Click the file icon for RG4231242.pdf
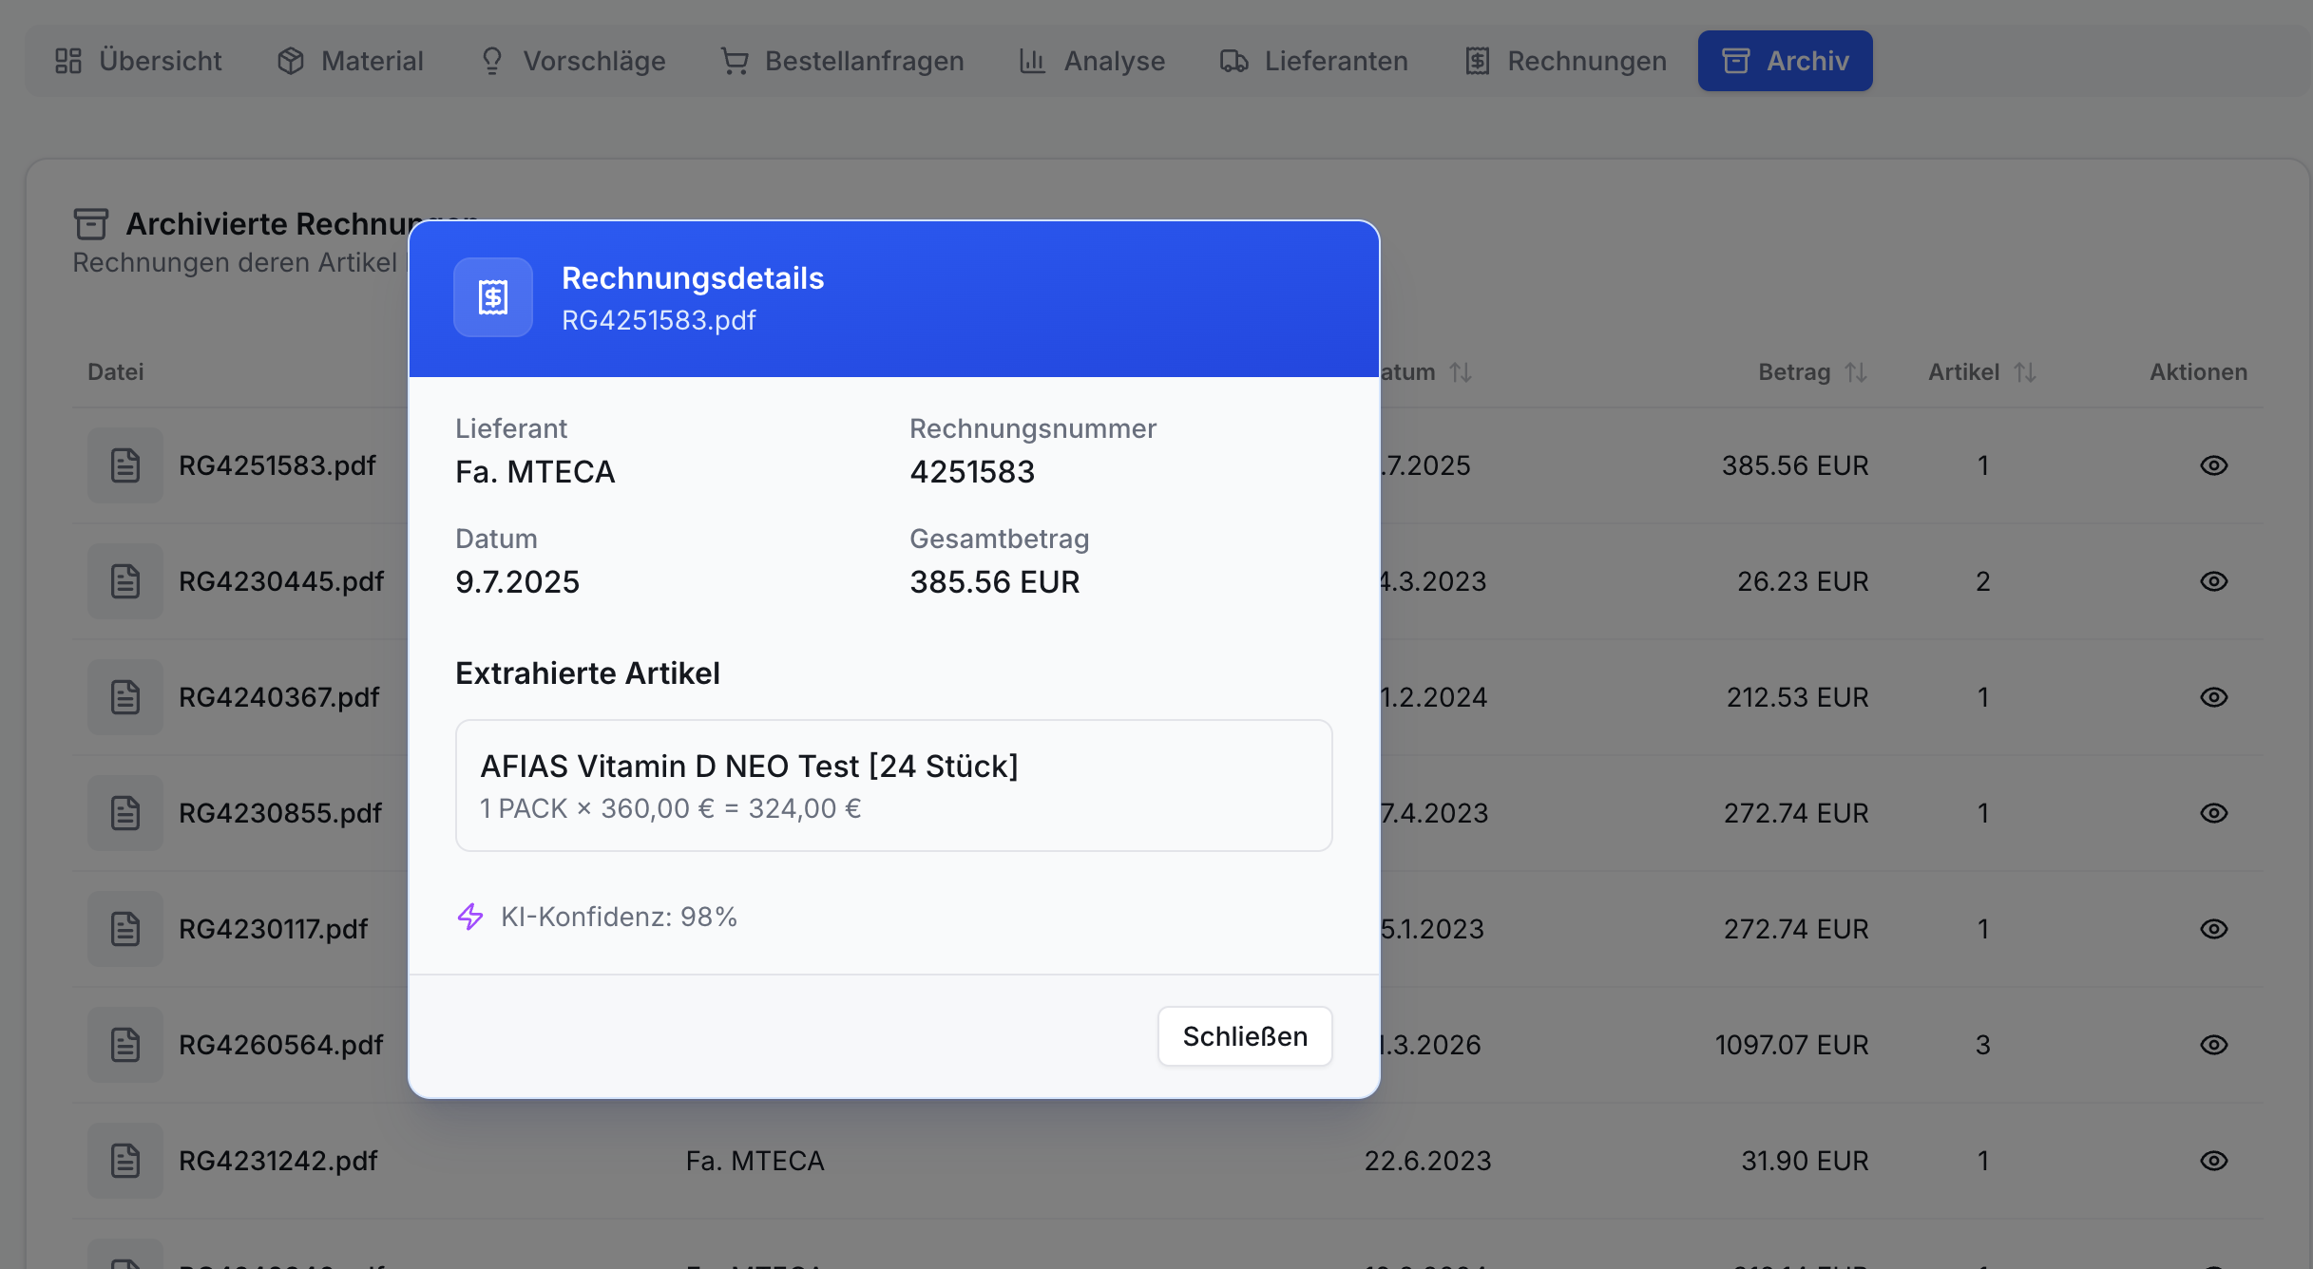 tap(125, 1161)
